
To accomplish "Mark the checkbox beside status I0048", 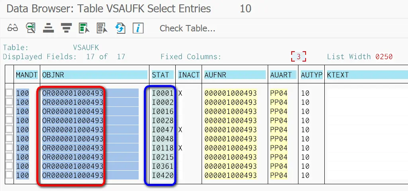I will [x=10, y=139].
